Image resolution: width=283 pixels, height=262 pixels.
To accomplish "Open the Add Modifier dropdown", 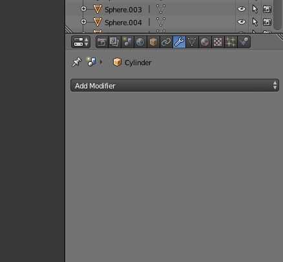I will pyautogui.click(x=174, y=85).
